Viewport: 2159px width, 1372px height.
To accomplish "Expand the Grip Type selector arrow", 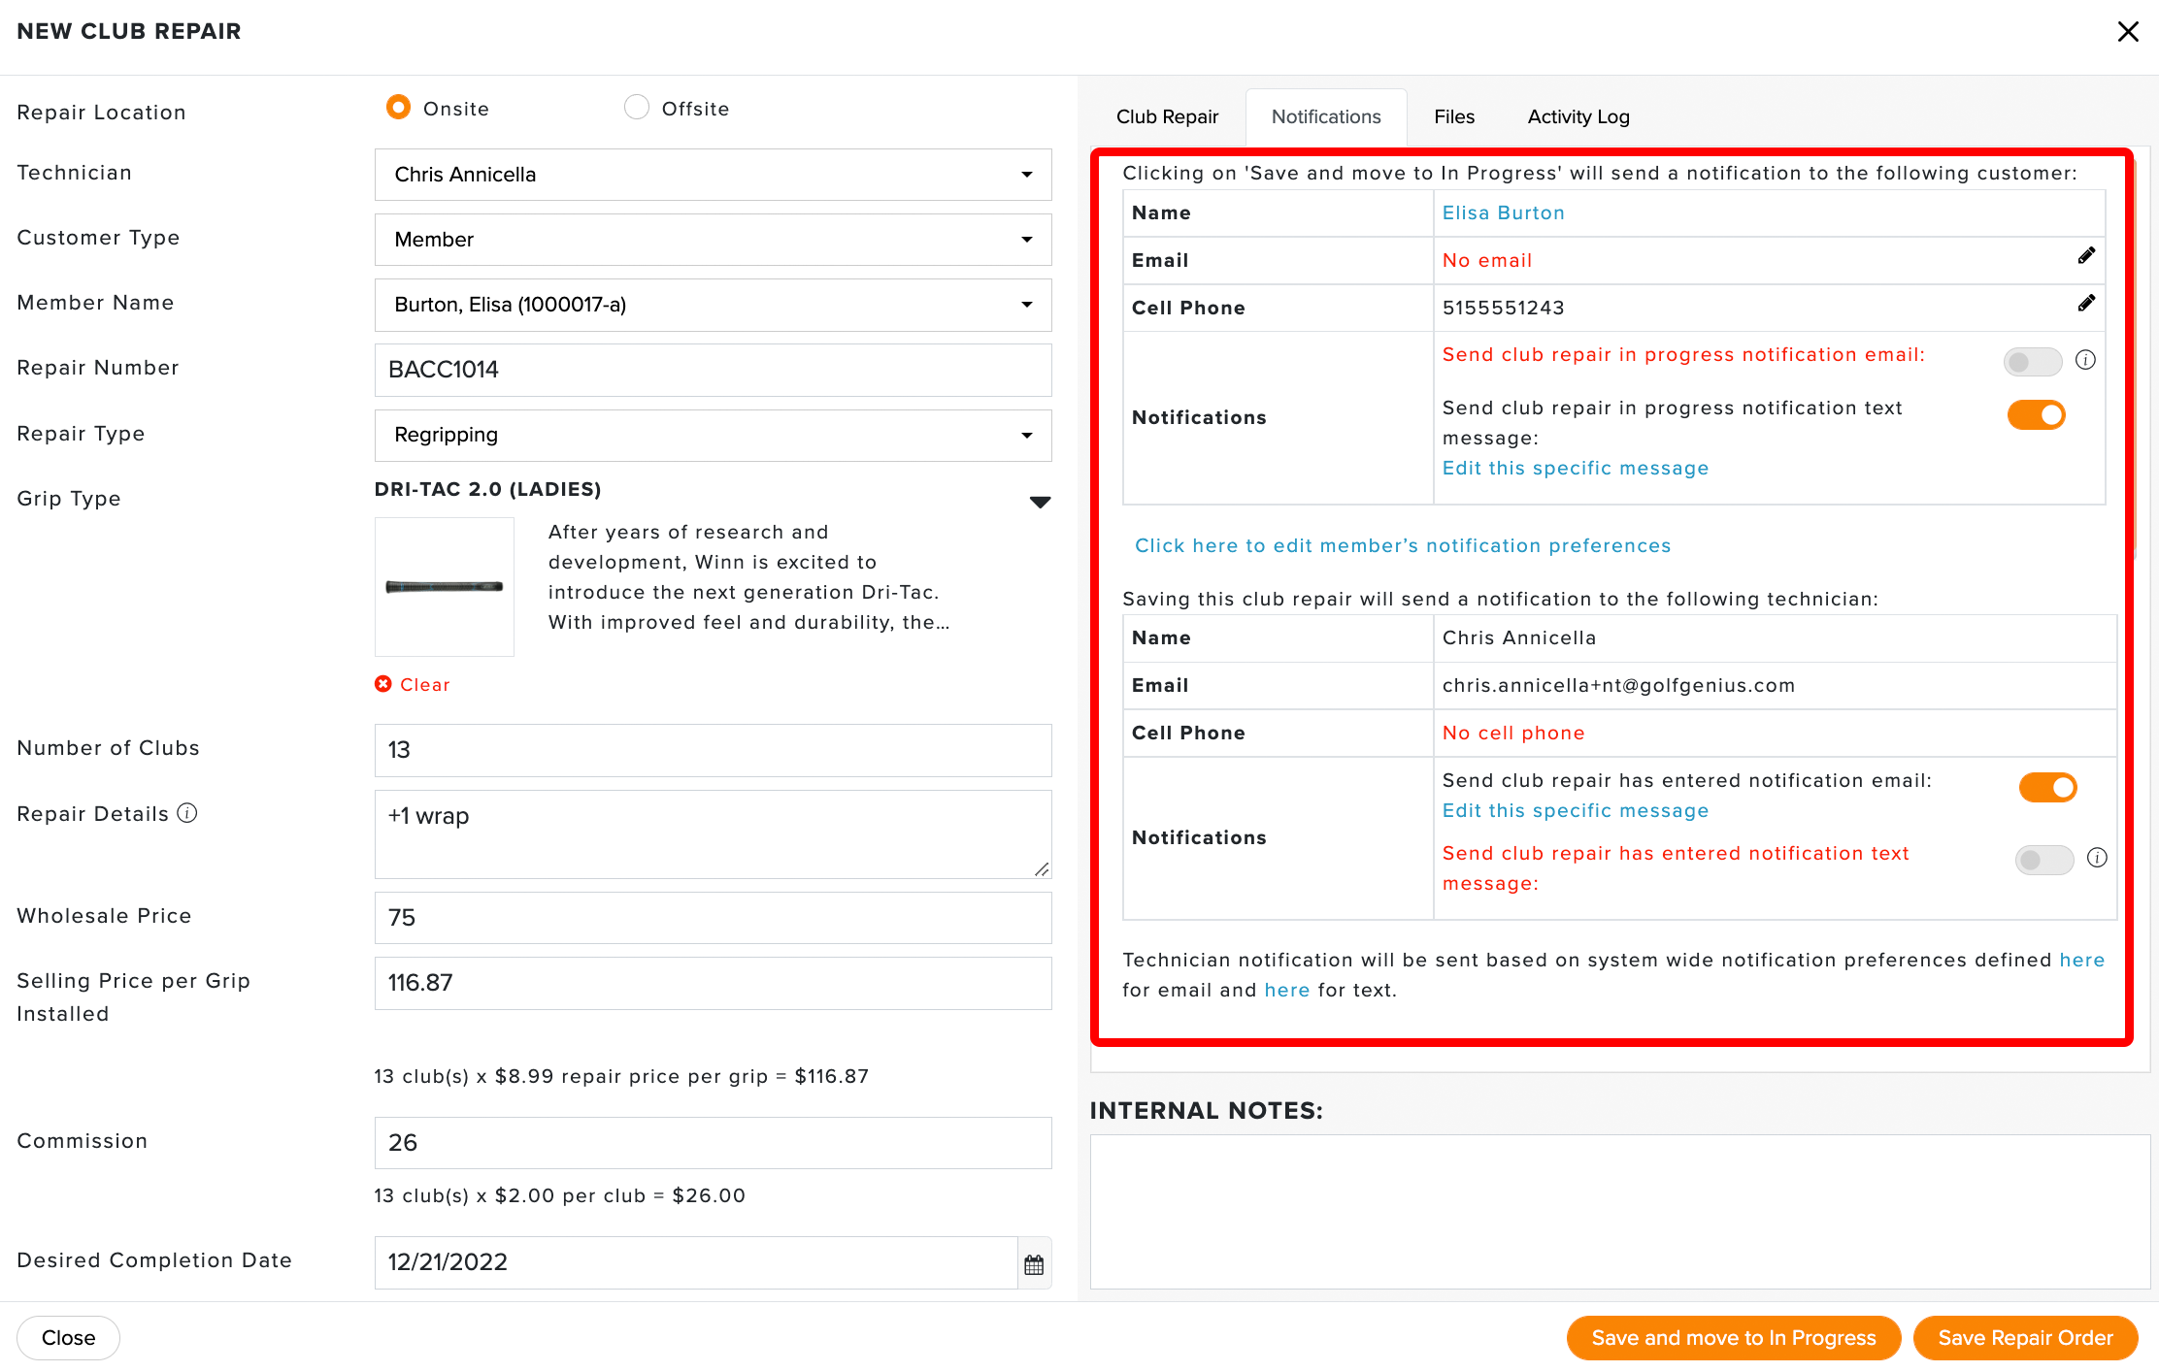I will 1040,503.
